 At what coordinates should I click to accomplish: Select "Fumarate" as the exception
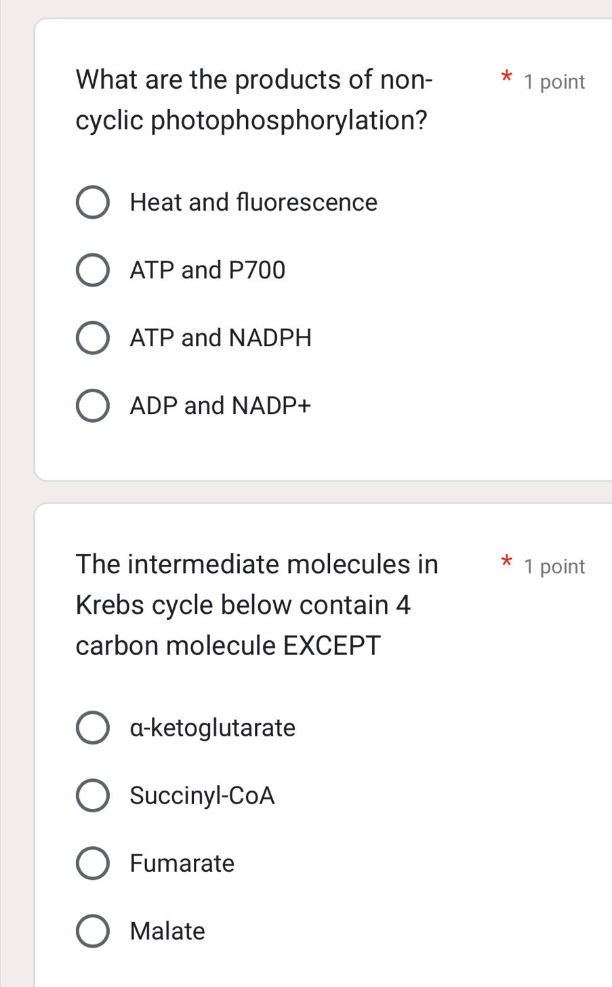coord(93,862)
